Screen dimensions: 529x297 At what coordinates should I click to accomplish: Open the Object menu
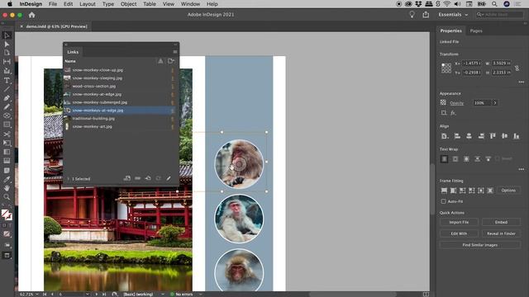[x=129, y=4]
